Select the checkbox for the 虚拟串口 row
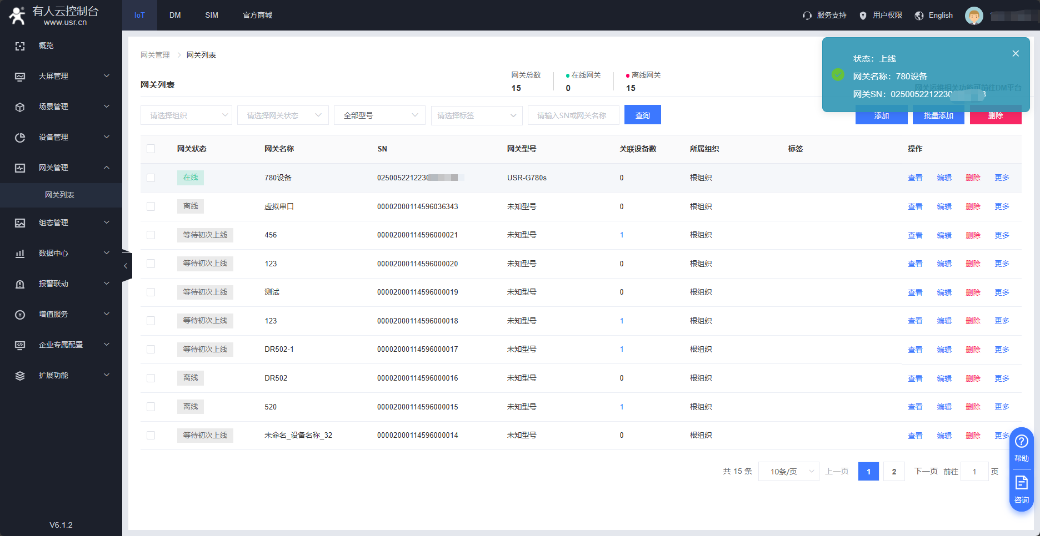Image resolution: width=1040 pixels, height=536 pixels. (x=151, y=206)
